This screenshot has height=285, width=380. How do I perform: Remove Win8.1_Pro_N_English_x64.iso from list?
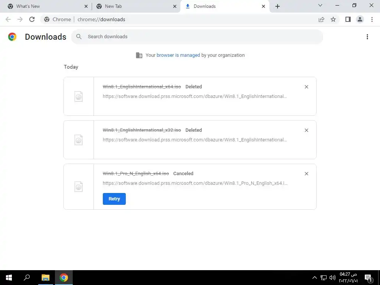pyautogui.click(x=306, y=174)
